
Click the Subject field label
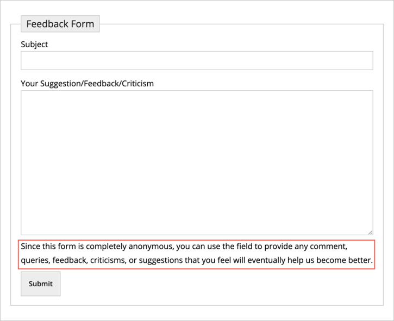click(x=34, y=45)
